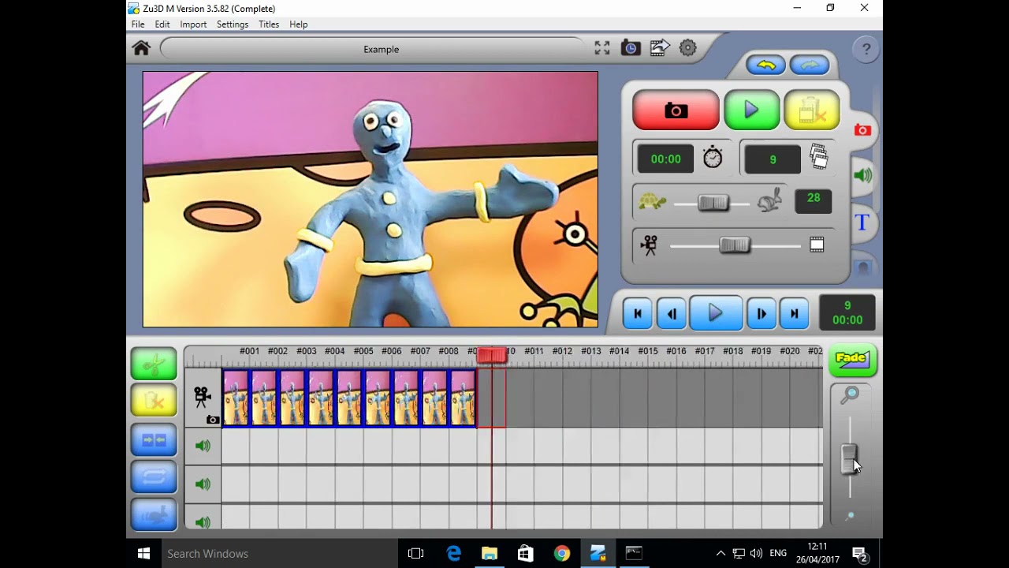Viewport: 1009px width, 568px height.
Task: Open the Windows Start menu
Action: [143, 554]
